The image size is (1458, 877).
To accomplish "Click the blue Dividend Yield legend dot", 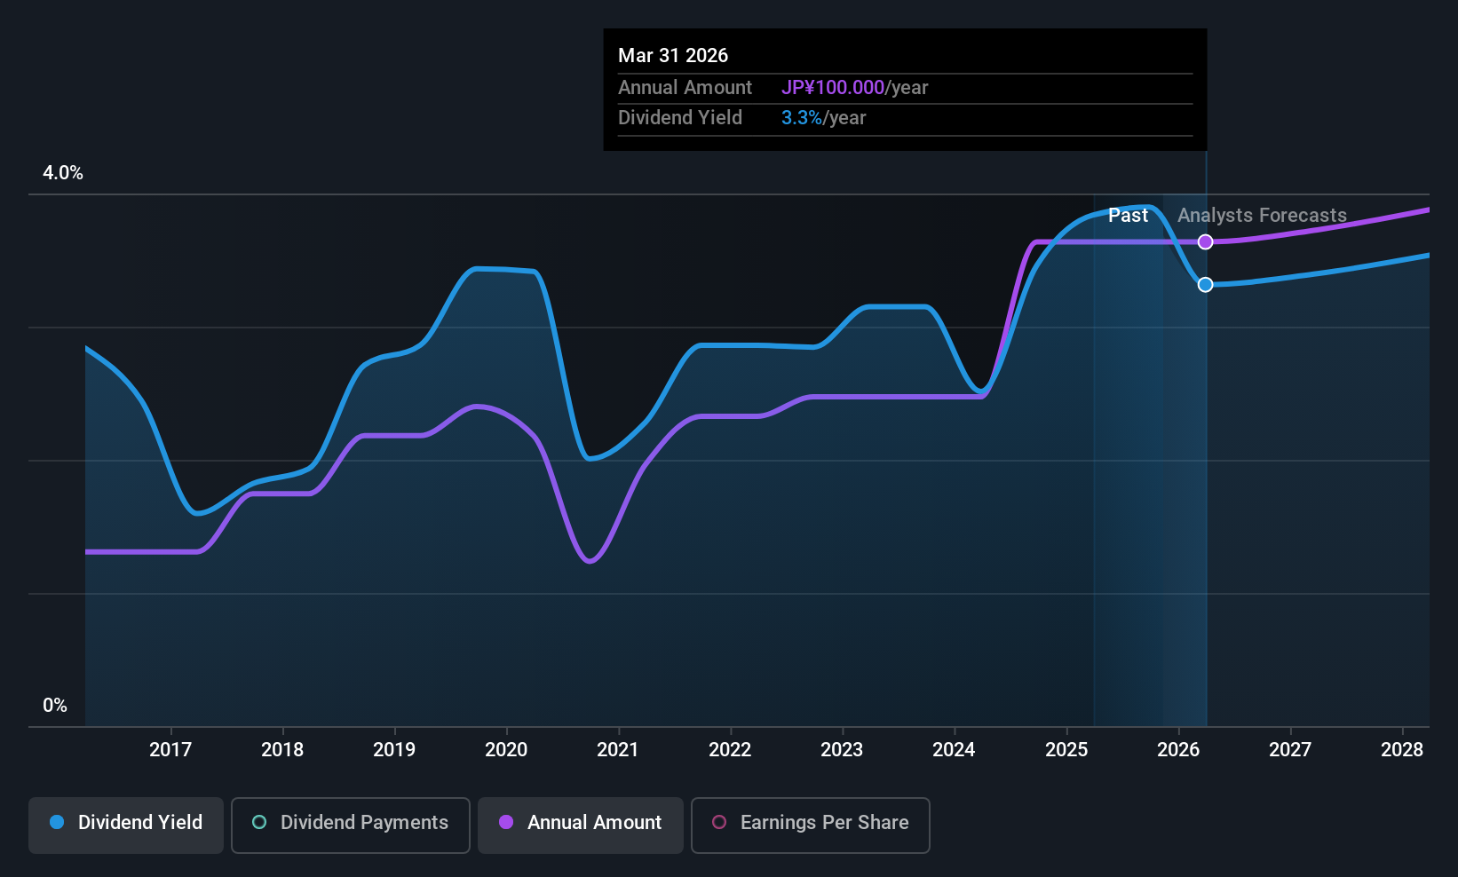I will point(56,823).
